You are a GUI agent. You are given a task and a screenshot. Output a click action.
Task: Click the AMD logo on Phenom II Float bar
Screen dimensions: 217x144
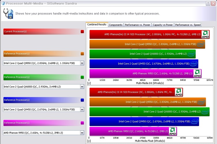click(179, 92)
